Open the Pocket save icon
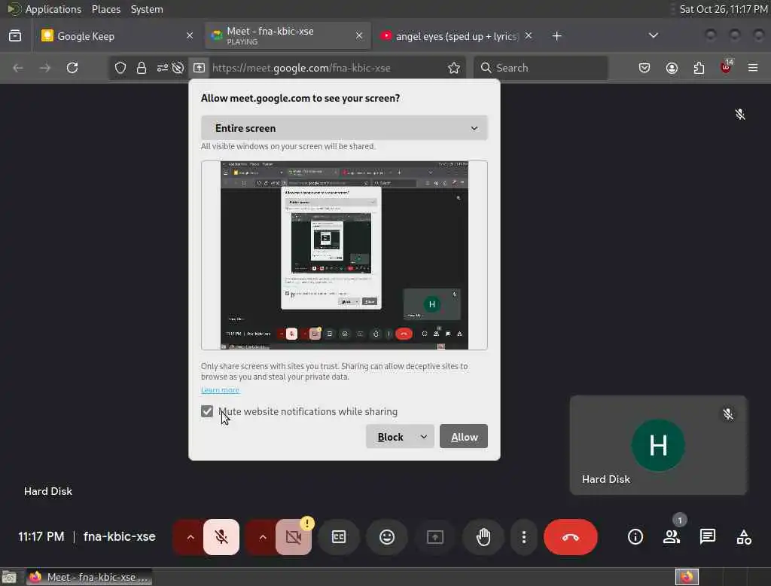Image resolution: width=771 pixels, height=586 pixels. pyautogui.click(x=645, y=68)
